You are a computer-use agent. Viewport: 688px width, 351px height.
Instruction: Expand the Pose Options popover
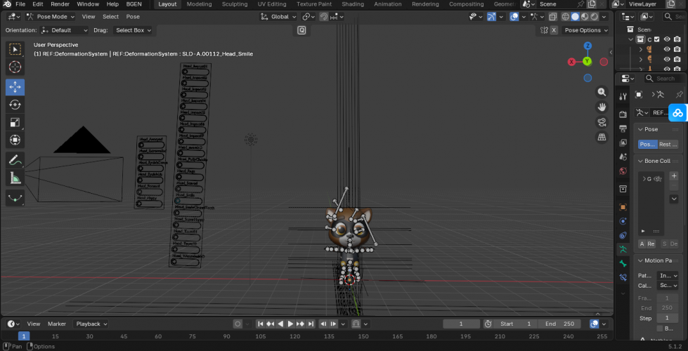click(586, 30)
